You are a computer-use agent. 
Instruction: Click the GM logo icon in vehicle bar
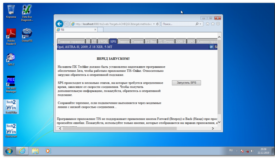tap(211, 47)
